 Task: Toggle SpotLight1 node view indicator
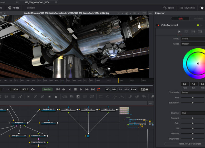[25, 136]
